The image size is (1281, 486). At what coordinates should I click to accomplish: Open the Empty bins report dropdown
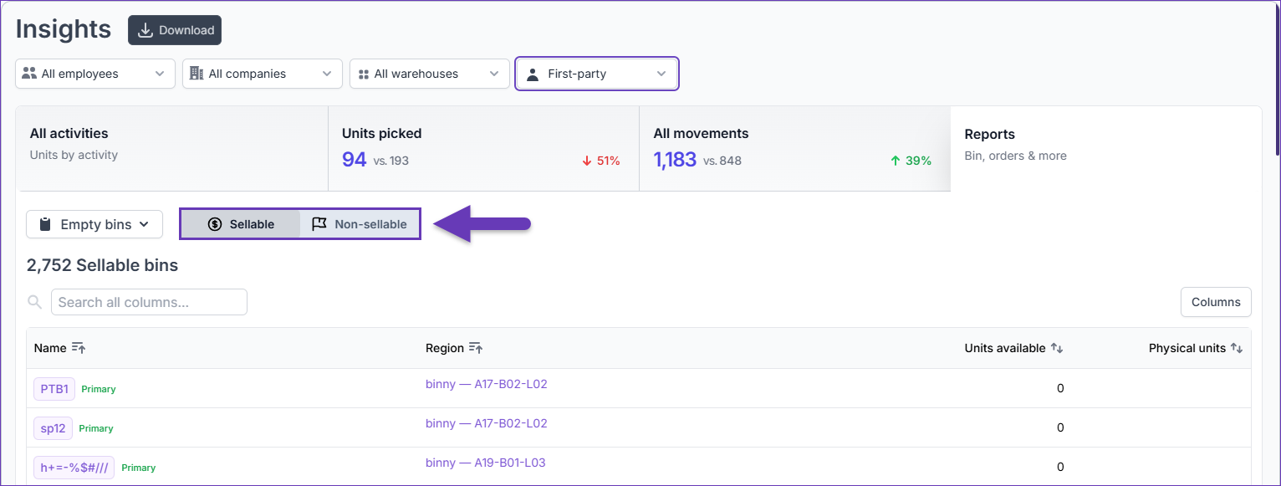94,224
